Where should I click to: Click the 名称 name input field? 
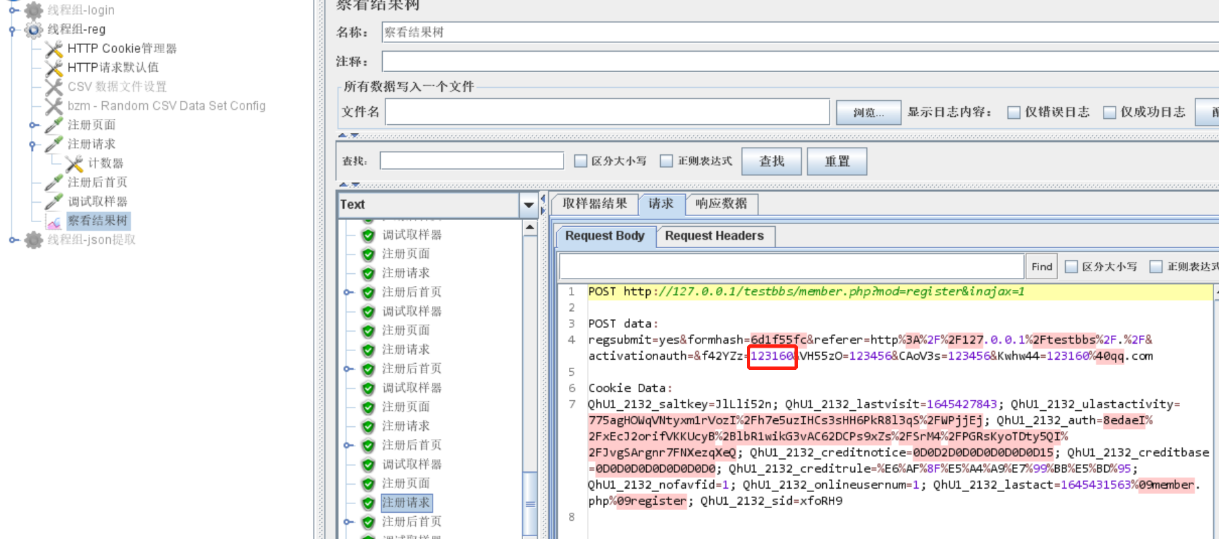point(800,32)
